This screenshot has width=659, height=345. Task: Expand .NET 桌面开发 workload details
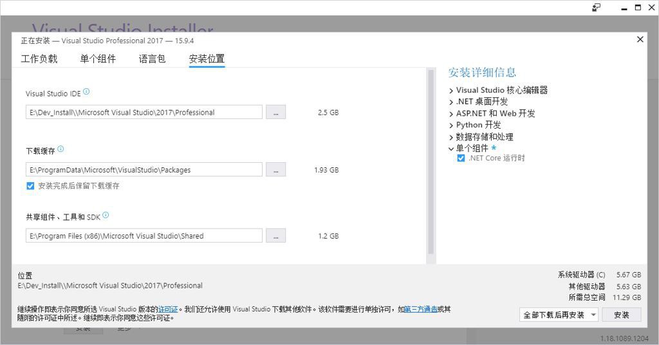click(x=451, y=102)
